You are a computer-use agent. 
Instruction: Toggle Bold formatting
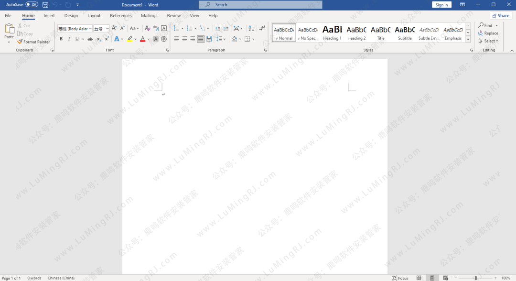point(61,39)
